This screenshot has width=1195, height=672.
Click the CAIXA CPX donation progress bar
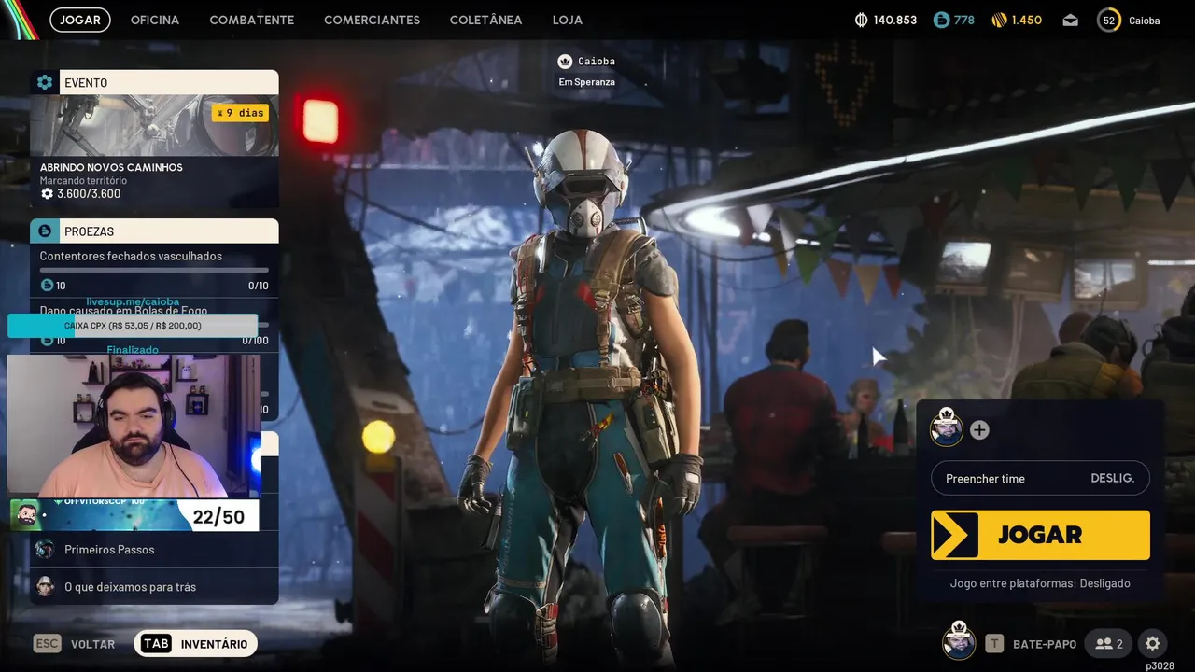pyautogui.click(x=133, y=326)
